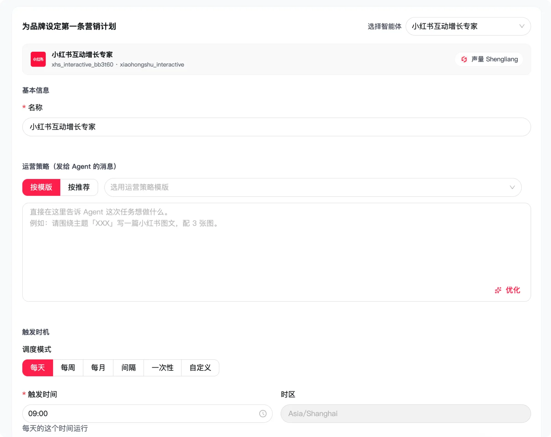Click the 基本信息 section heading
Viewport: 551px width, 437px height.
coord(36,90)
